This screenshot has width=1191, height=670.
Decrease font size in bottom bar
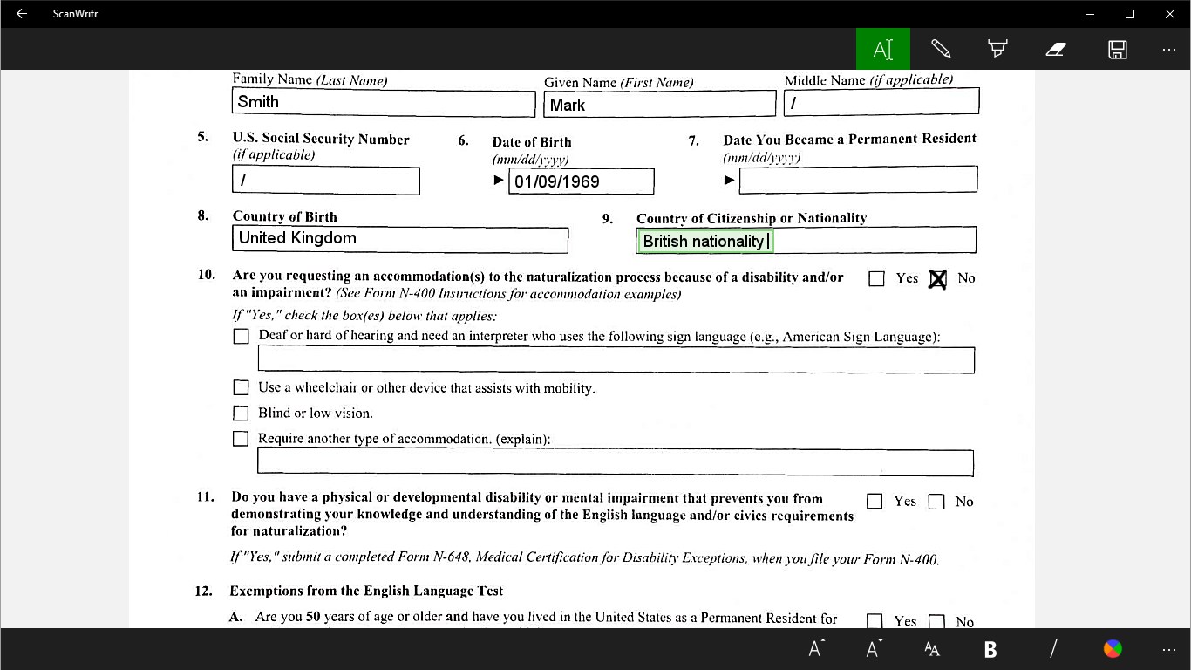pos(875,648)
